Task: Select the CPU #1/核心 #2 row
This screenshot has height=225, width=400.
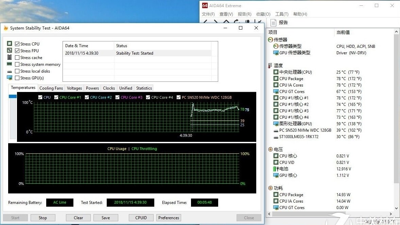Action: 331,105
